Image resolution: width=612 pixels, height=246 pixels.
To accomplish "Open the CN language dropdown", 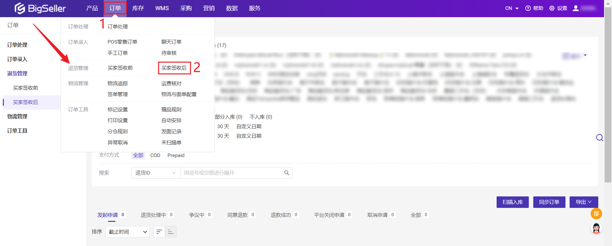I will (512, 8).
